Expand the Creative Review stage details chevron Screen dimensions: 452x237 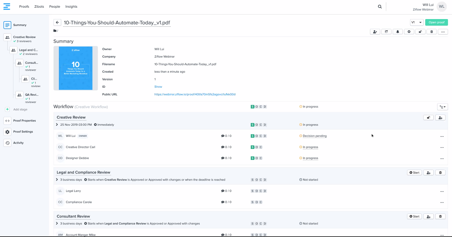click(x=57, y=125)
